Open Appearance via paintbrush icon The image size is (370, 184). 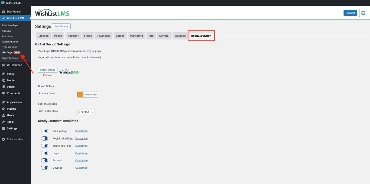pos(4,102)
